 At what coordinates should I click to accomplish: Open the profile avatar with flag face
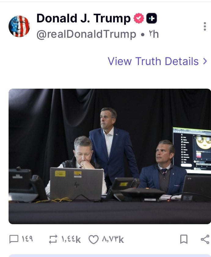click(19, 26)
